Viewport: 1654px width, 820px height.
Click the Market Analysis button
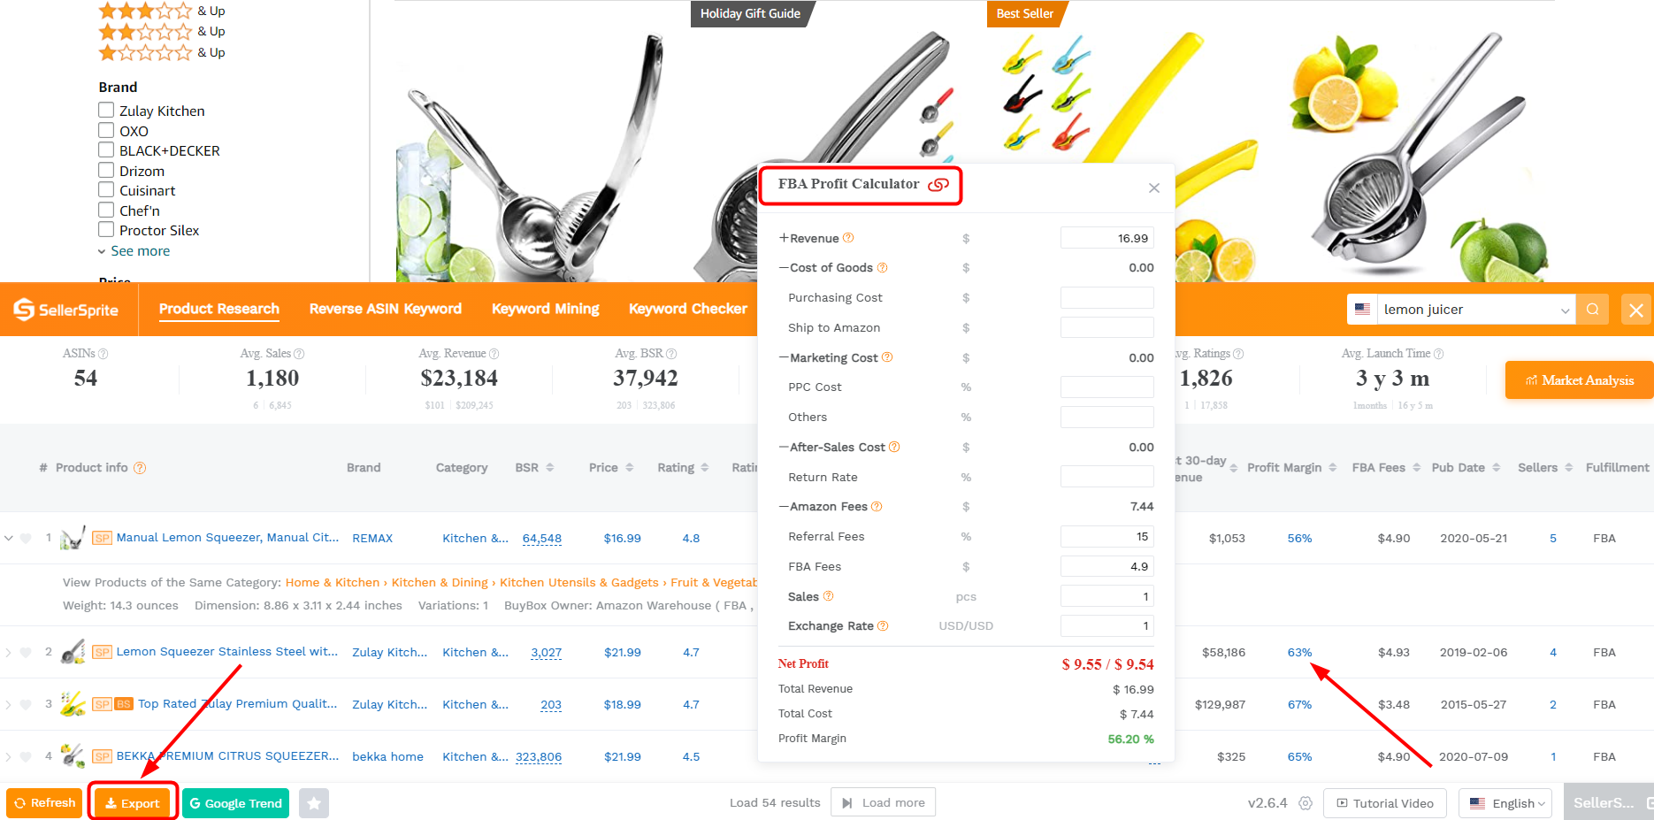(x=1580, y=380)
